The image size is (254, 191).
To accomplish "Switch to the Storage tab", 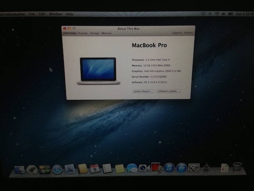I will [x=95, y=33].
